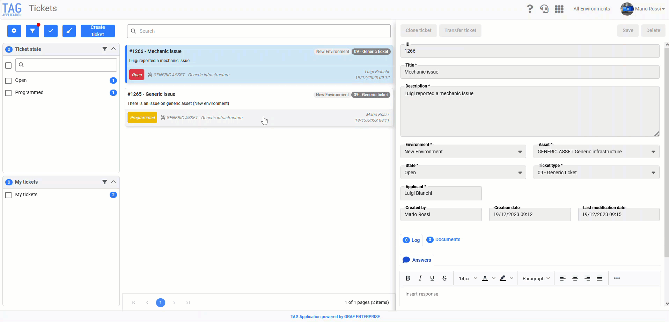Check the Open ticket state filter
The image size is (669, 322).
(9, 81)
